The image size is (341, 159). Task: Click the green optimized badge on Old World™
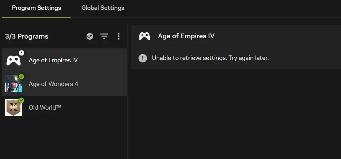click(22, 100)
